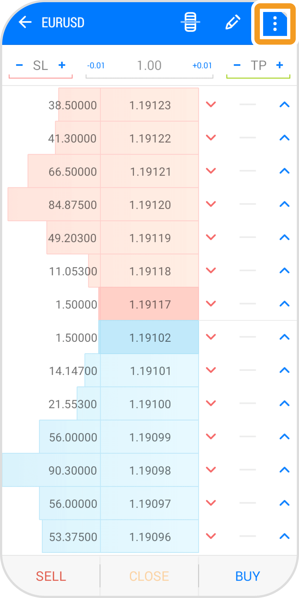The height and width of the screenshot is (598, 299).
Task: Tap the red down arrow at price 1.19123
Action: pos(211,105)
